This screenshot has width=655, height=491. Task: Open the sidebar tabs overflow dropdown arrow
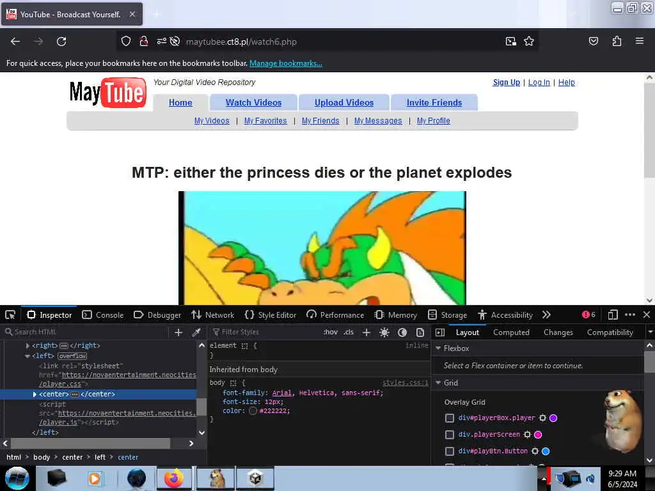(650, 332)
